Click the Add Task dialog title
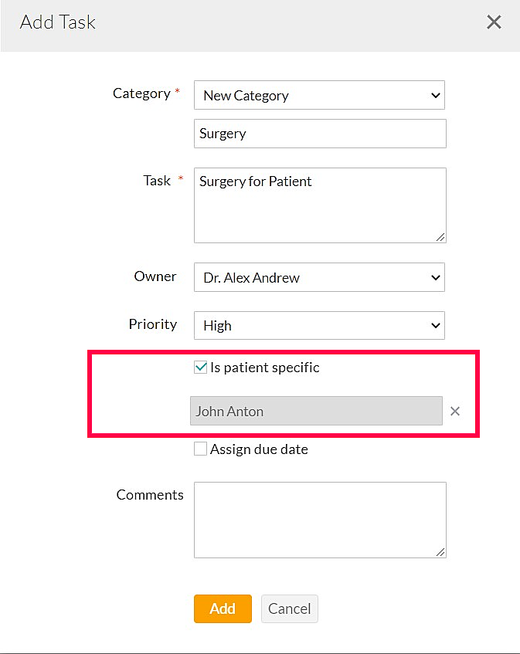This screenshot has height=654, width=520. tap(57, 22)
